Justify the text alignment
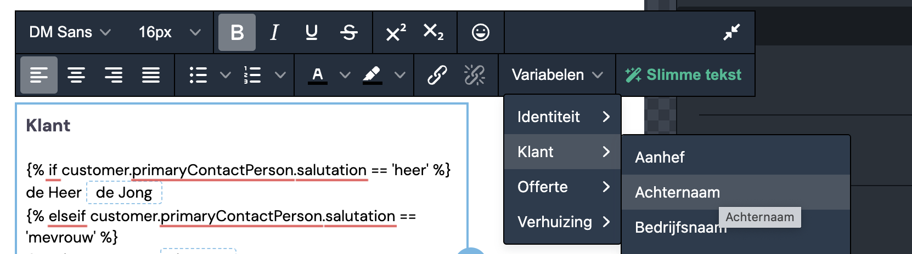Image resolution: width=912 pixels, height=254 pixels. 151,75
